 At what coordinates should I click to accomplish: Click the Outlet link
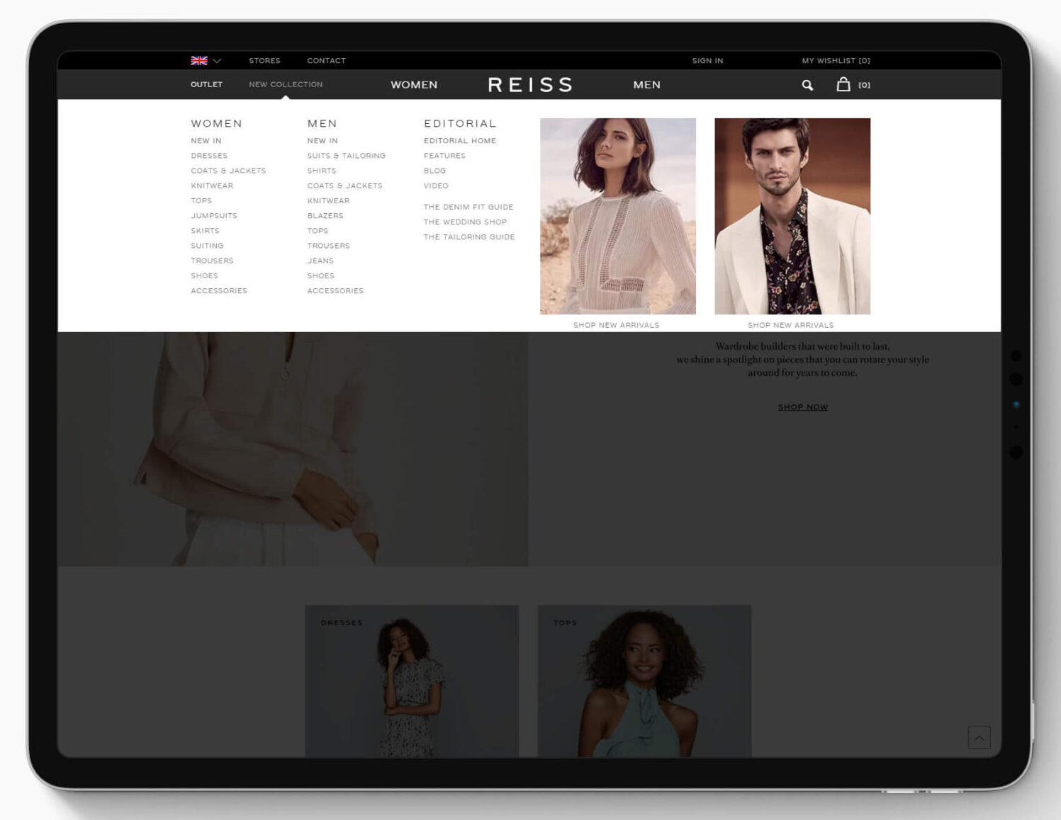click(206, 84)
